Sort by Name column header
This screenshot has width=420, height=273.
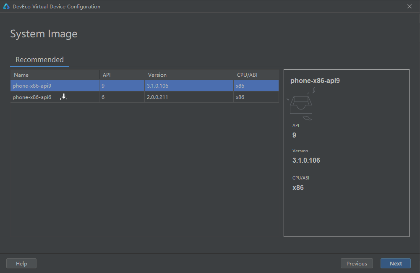coord(55,75)
